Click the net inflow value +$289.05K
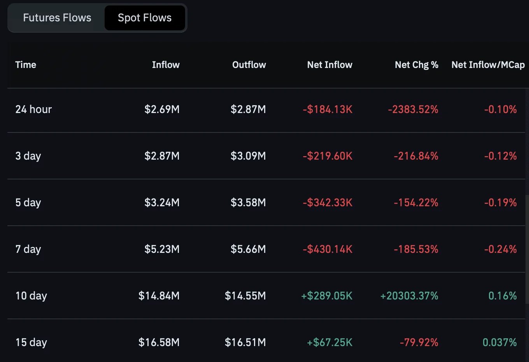Viewport: 529px width, 362px height. (327, 296)
